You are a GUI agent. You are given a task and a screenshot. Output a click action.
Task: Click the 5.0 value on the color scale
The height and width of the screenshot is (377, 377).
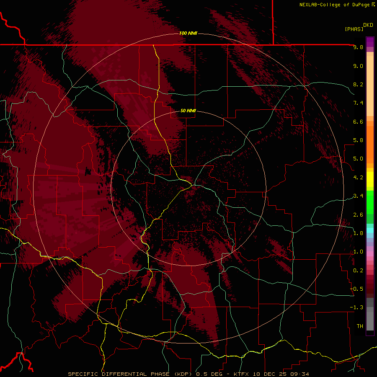tap(358, 159)
